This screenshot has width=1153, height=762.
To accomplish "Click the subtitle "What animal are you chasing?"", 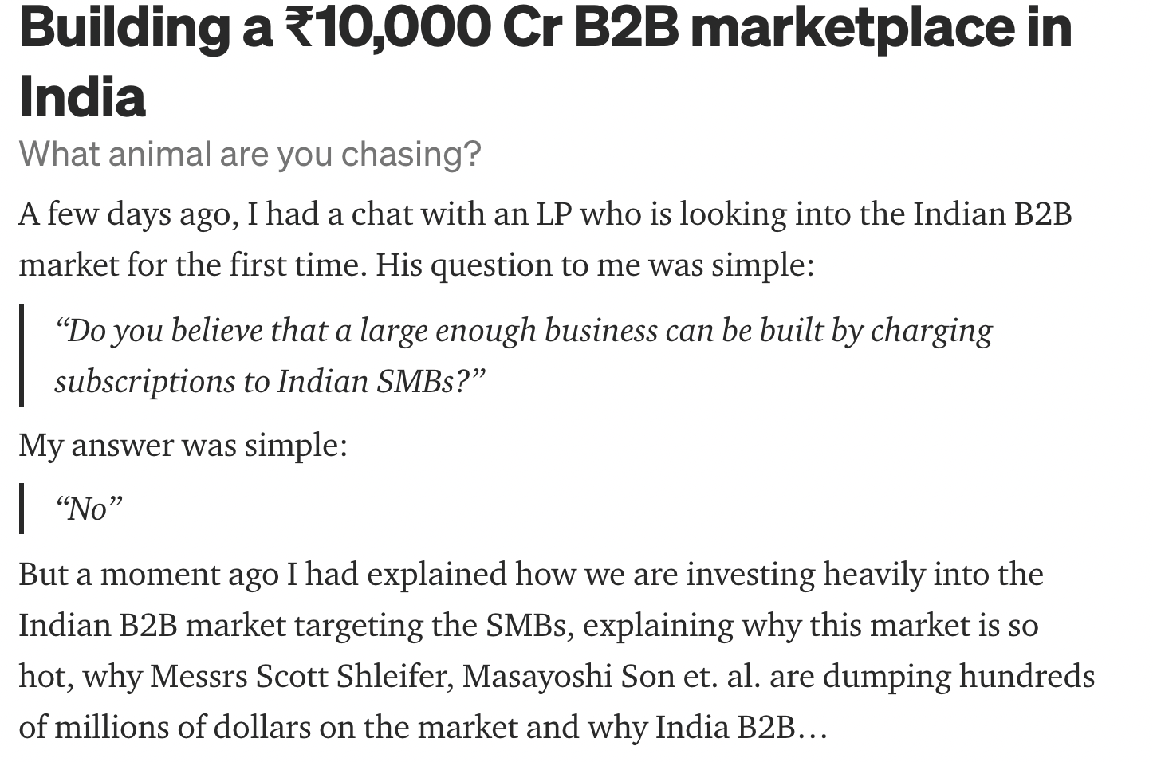I will click(250, 154).
